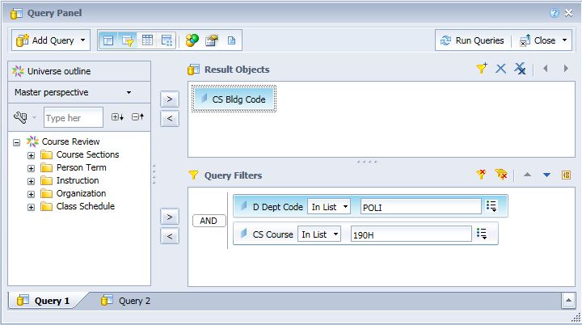Remove all query filters icon
The height and width of the screenshot is (325, 582).
click(x=501, y=174)
